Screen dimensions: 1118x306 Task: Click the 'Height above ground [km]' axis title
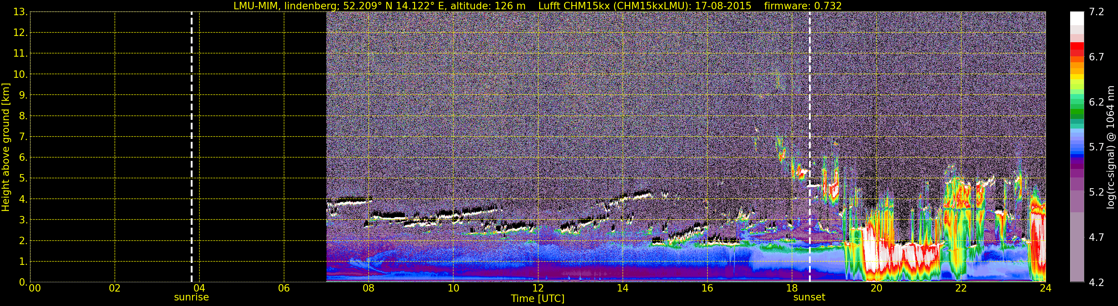pos(6,147)
